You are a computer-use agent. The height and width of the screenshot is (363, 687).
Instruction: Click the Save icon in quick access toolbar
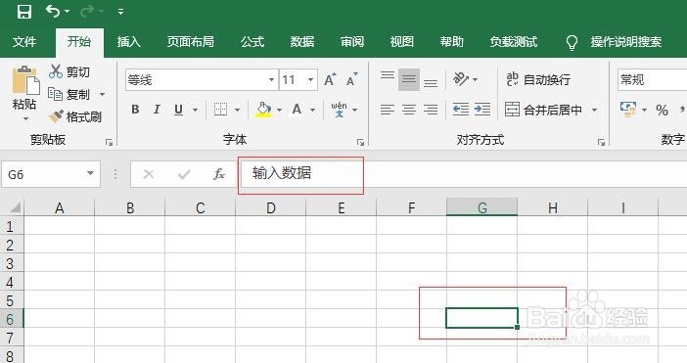[x=24, y=12]
